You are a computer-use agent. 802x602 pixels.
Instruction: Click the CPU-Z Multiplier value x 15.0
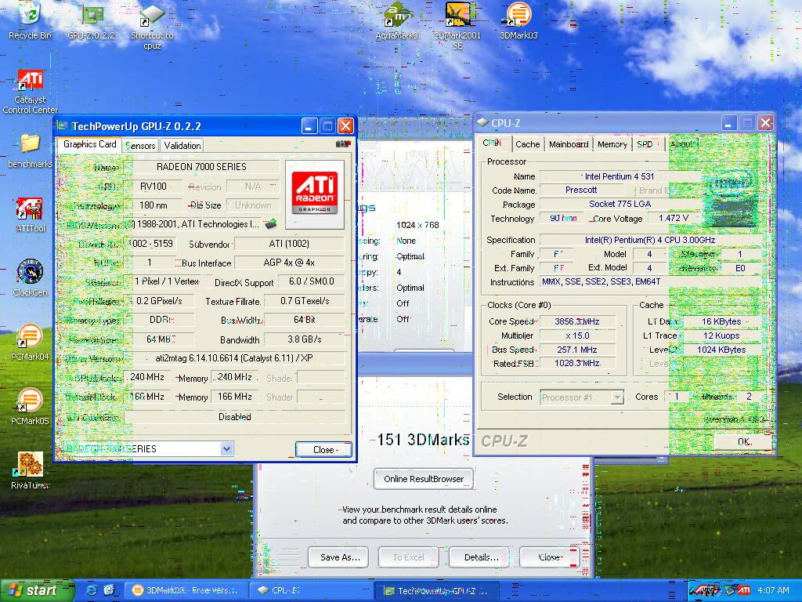point(577,335)
